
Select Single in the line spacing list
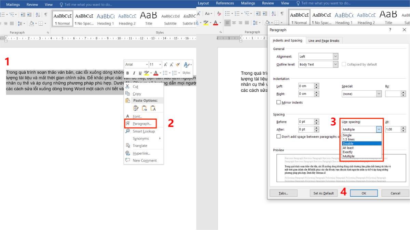[361, 135]
